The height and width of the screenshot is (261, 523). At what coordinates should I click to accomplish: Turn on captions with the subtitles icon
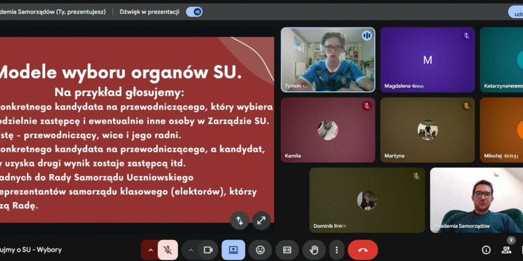[x=287, y=250]
